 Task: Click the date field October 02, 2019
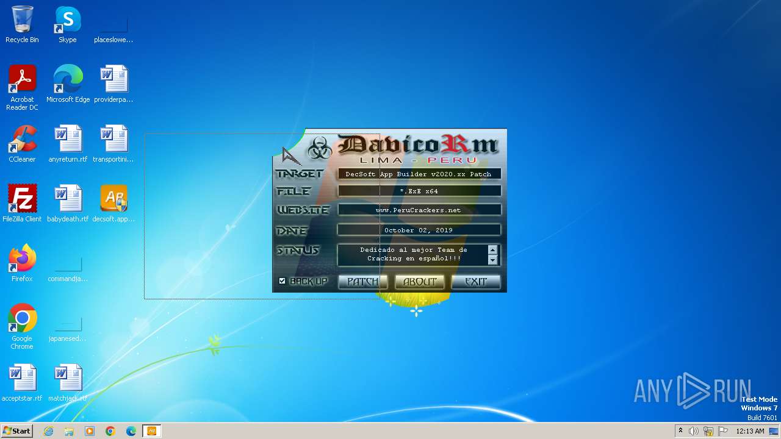[419, 230]
